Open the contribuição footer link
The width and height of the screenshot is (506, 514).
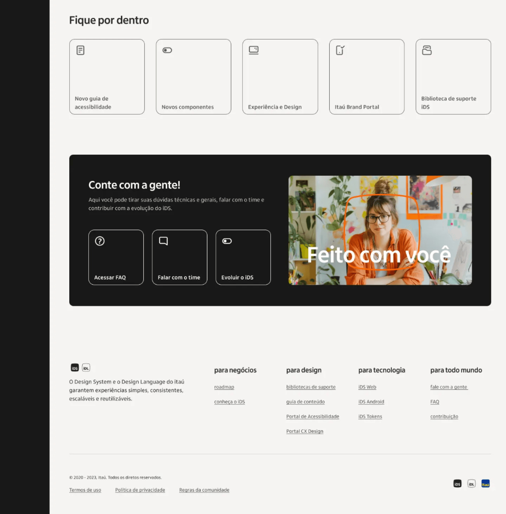(x=444, y=416)
